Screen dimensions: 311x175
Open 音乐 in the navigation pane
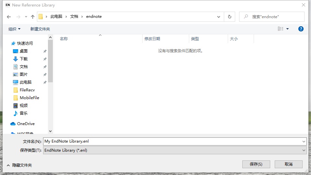pyautogui.click(x=24, y=113)
